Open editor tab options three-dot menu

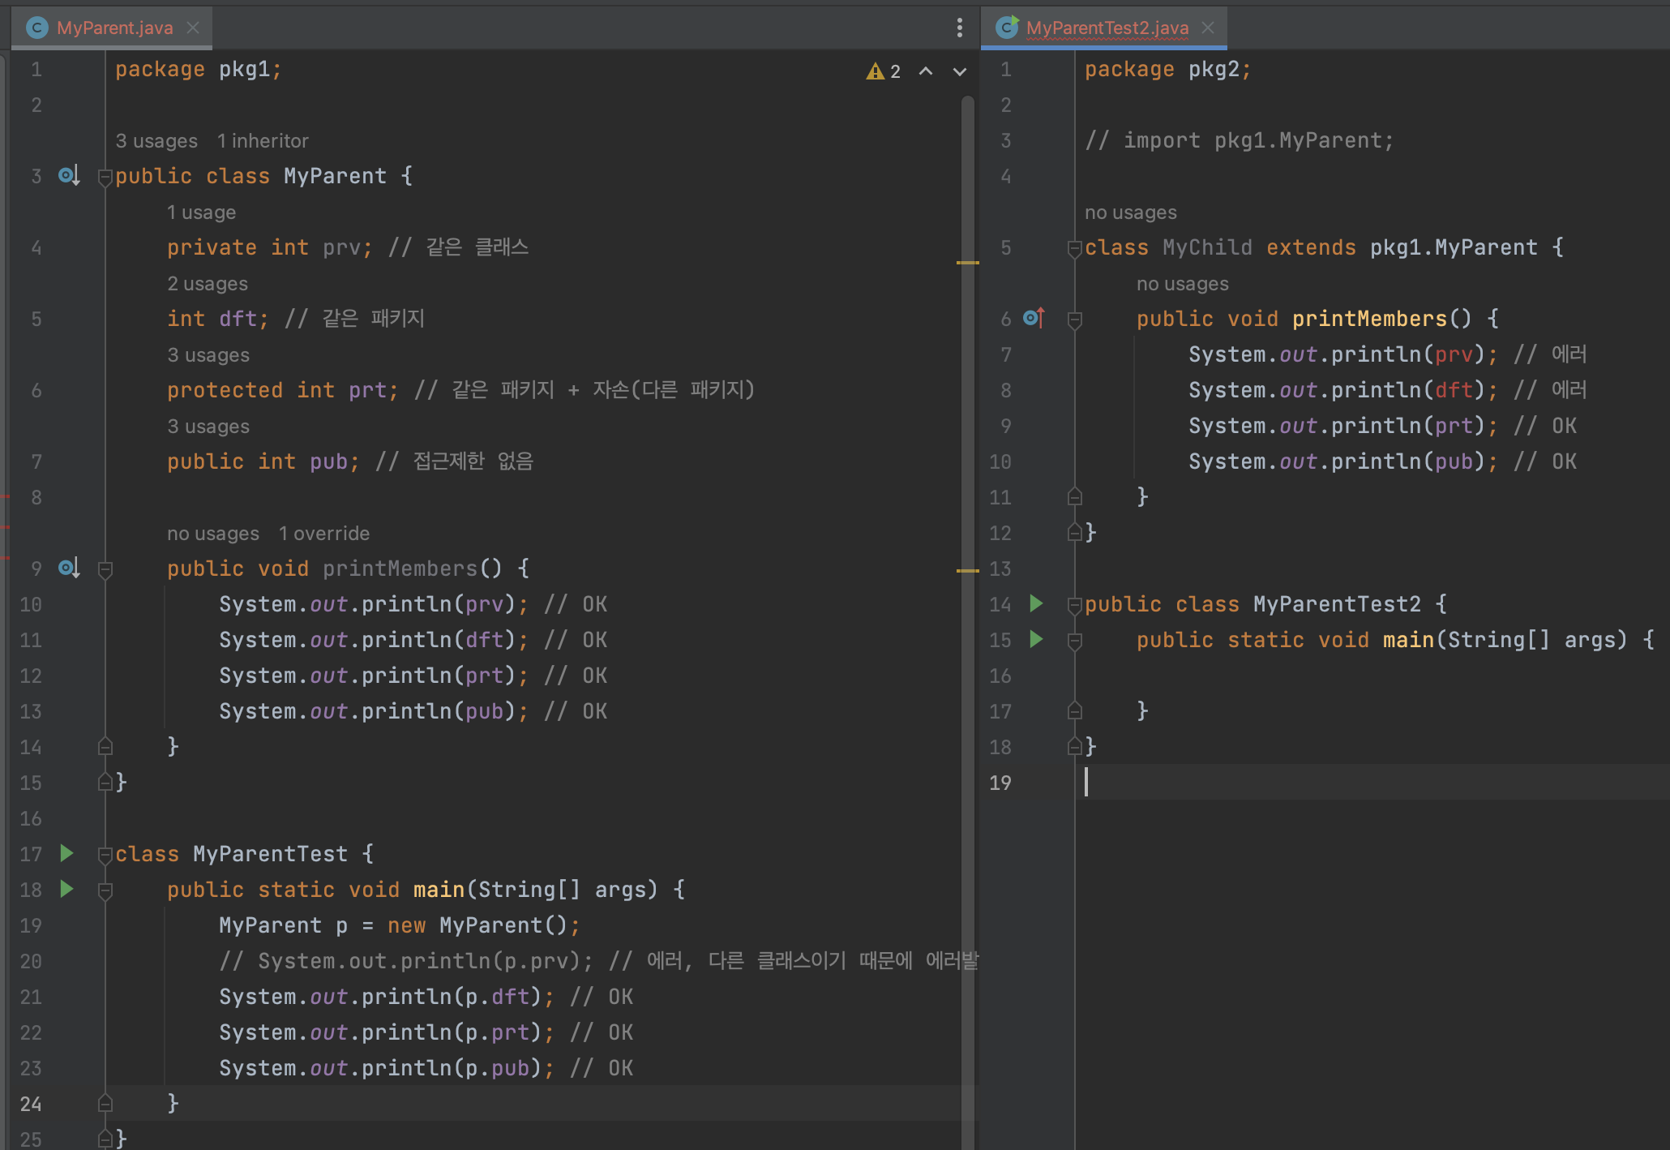(x=960, y=28)
